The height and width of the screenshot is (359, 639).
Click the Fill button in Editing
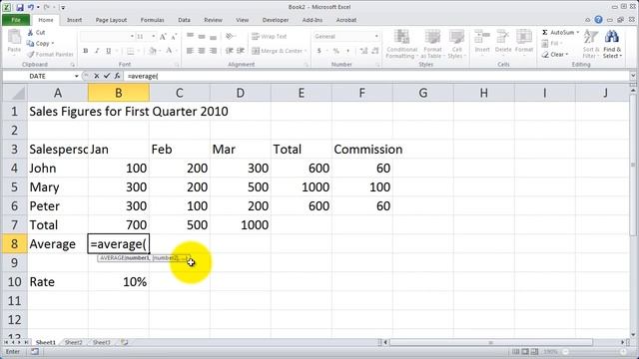[x=551, y=43]
